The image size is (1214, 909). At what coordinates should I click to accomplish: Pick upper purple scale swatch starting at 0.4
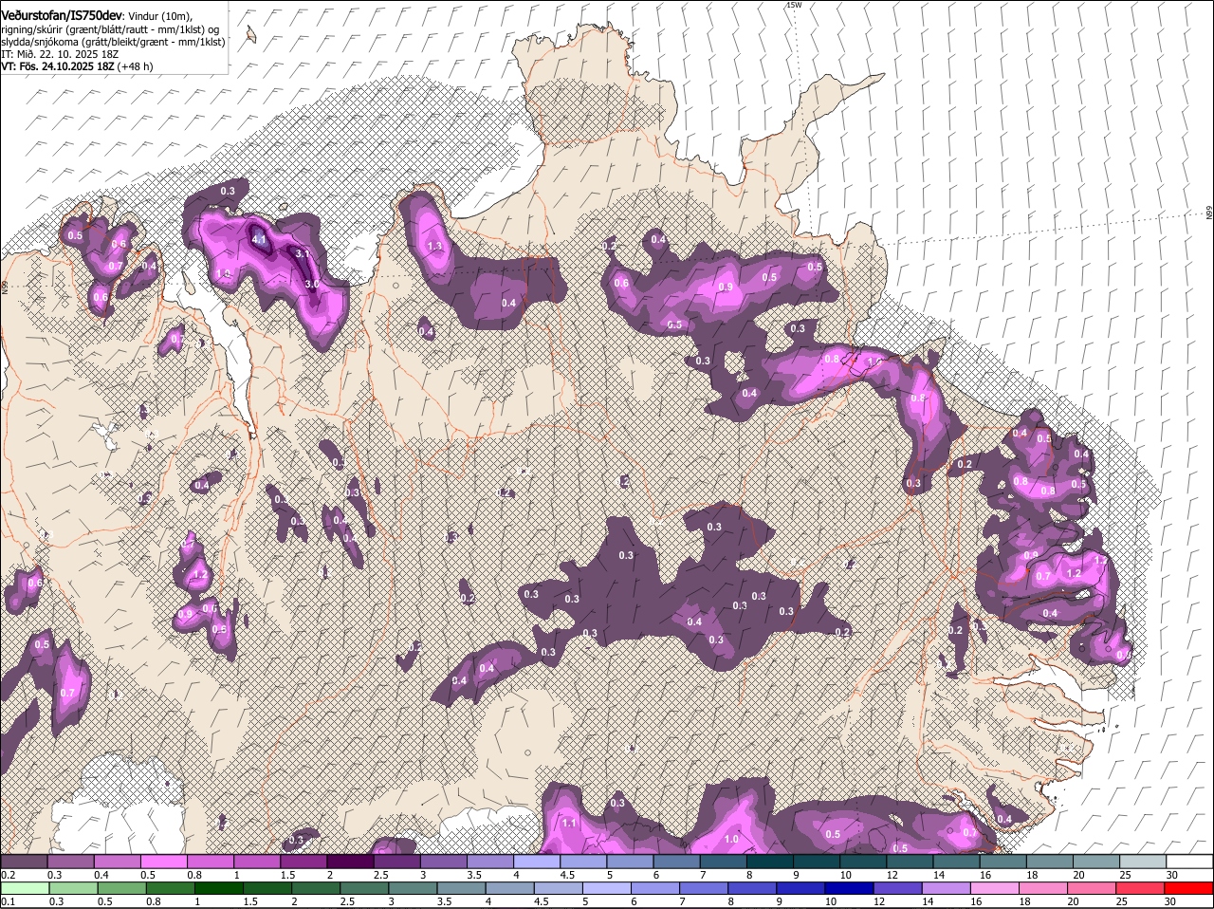[x=117, y=862]
